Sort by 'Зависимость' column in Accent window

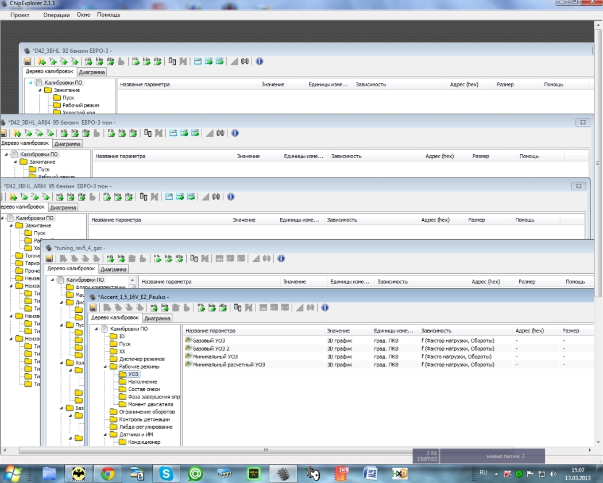pos(465,331)
